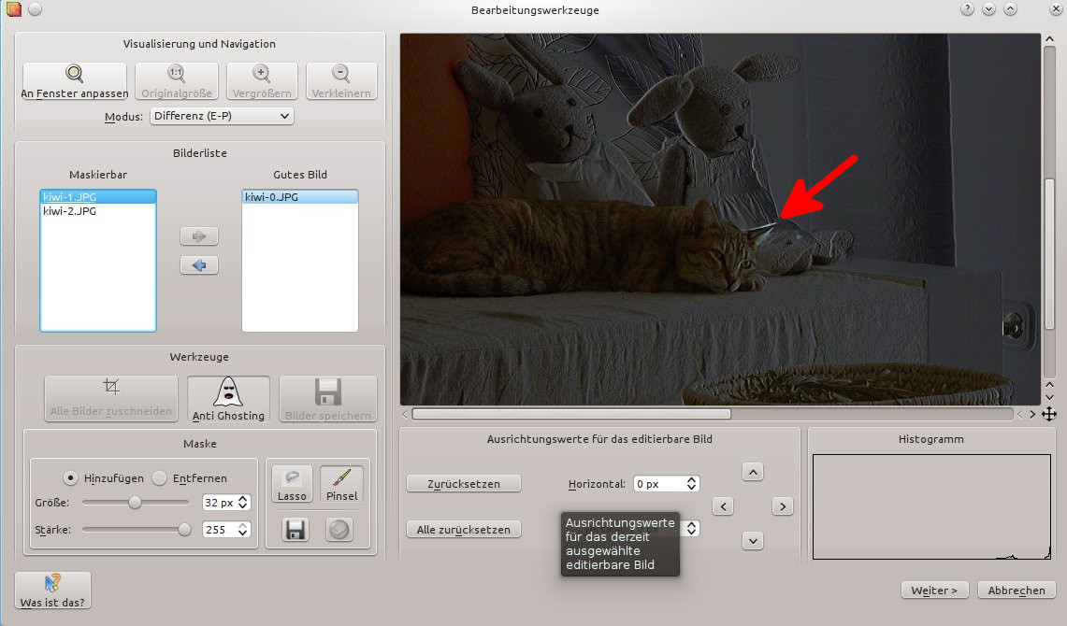
Task: Choose the Lasso mask tool
Action: [292, 484]
